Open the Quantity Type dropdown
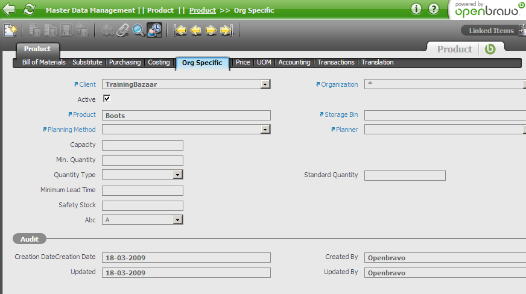Screen dimensions: 526x294 pyautogui.click(x=177, y=175)
